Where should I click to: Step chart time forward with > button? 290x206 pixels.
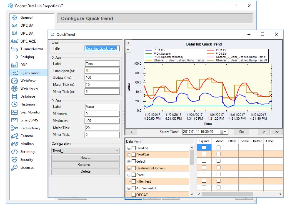point(264,132)
